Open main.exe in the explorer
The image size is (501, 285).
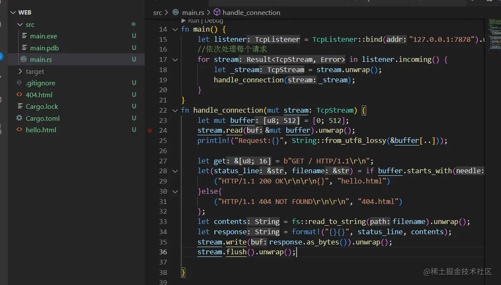(44, 36)
